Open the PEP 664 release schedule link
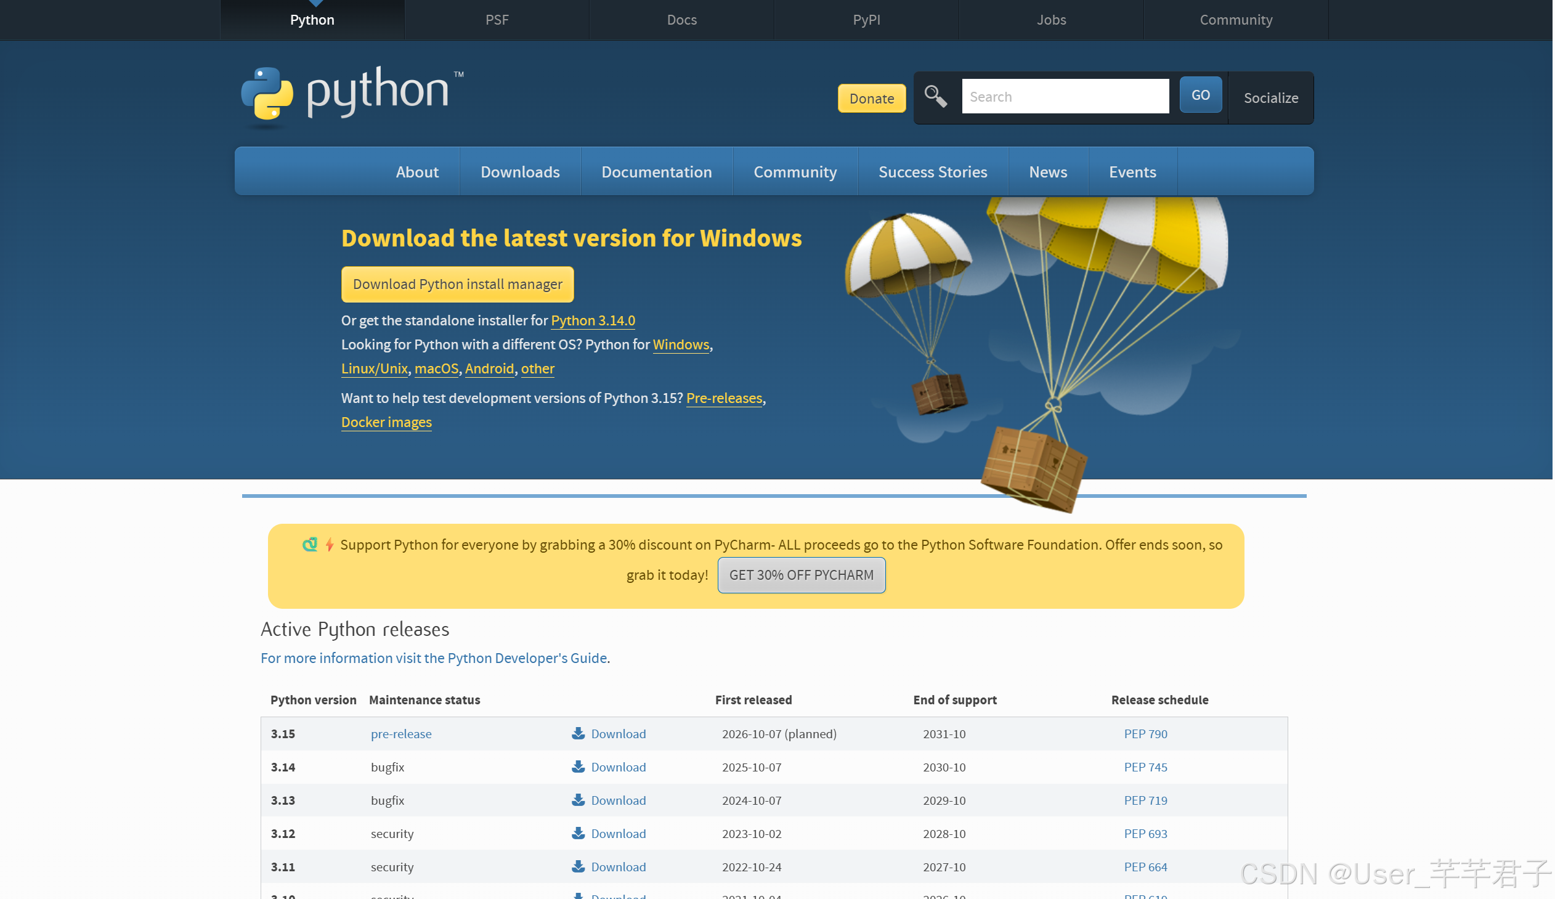 pos(1146,867)
